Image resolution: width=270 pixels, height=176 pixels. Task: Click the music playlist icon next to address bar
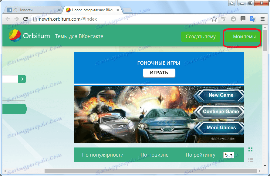223,19
